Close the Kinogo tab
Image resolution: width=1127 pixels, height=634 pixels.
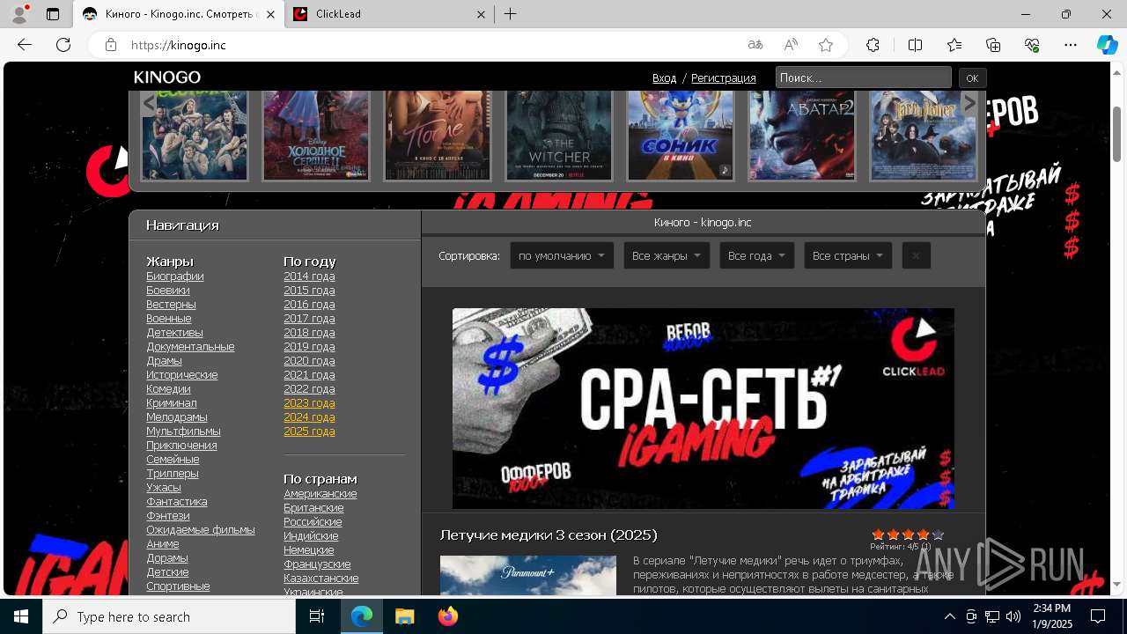(x=271, y=14)
